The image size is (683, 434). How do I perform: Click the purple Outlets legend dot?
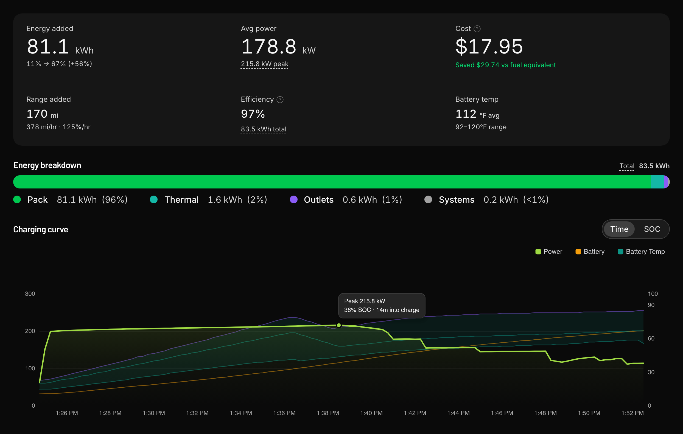click(293, 199)
